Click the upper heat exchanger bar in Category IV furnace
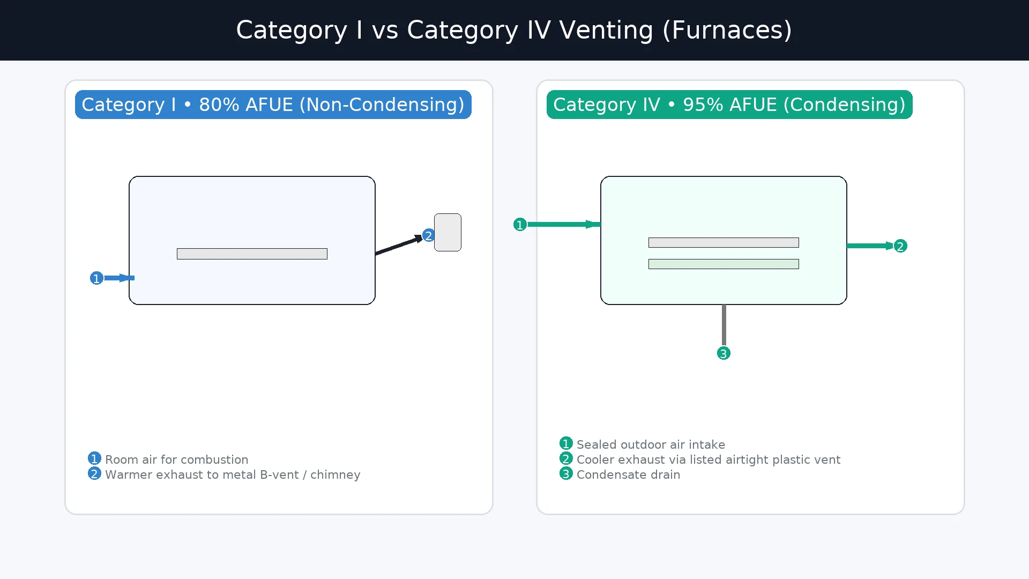The height and width of the screenshot is (579, 1029). tap(724, 242)
